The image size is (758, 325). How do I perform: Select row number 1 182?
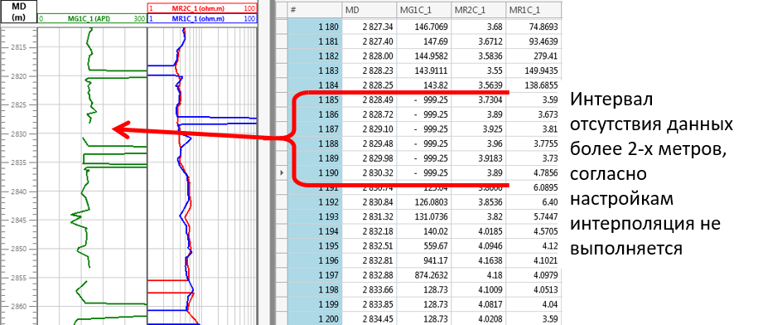[315, 56]
